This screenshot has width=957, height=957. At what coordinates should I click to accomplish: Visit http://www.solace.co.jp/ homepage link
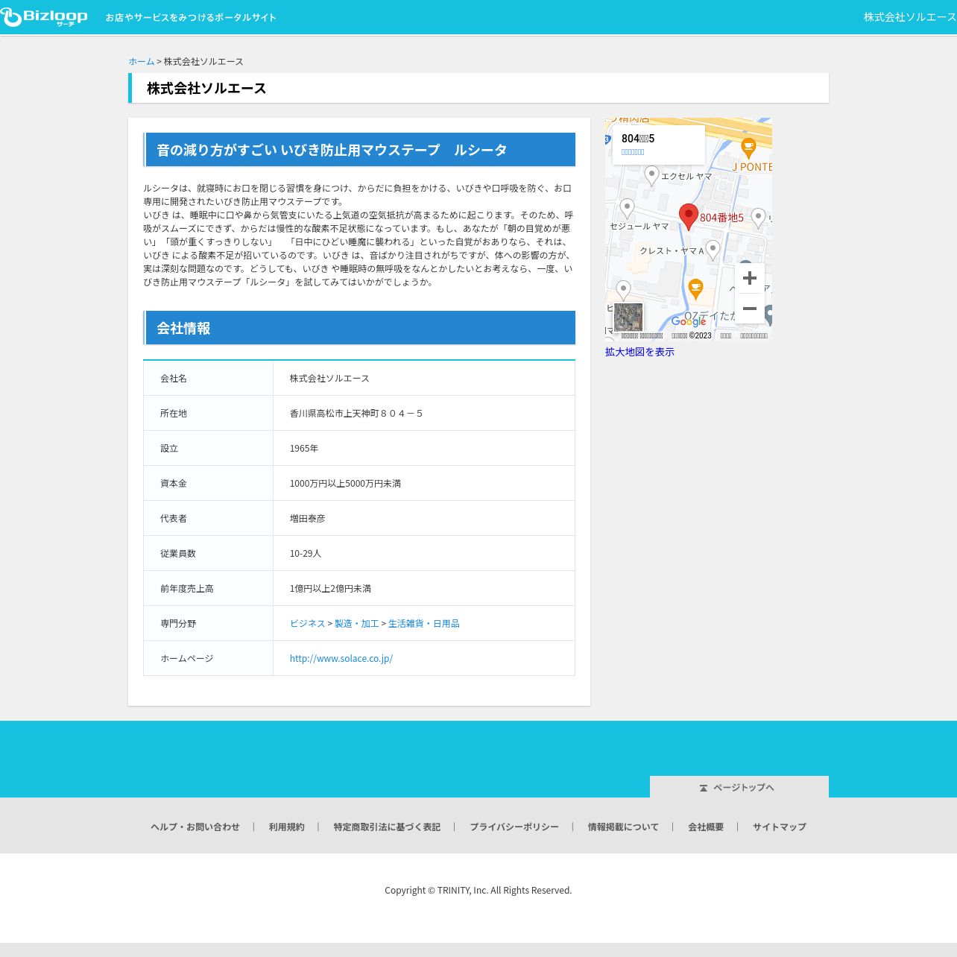pyautogui.click(x=341, y=658)
